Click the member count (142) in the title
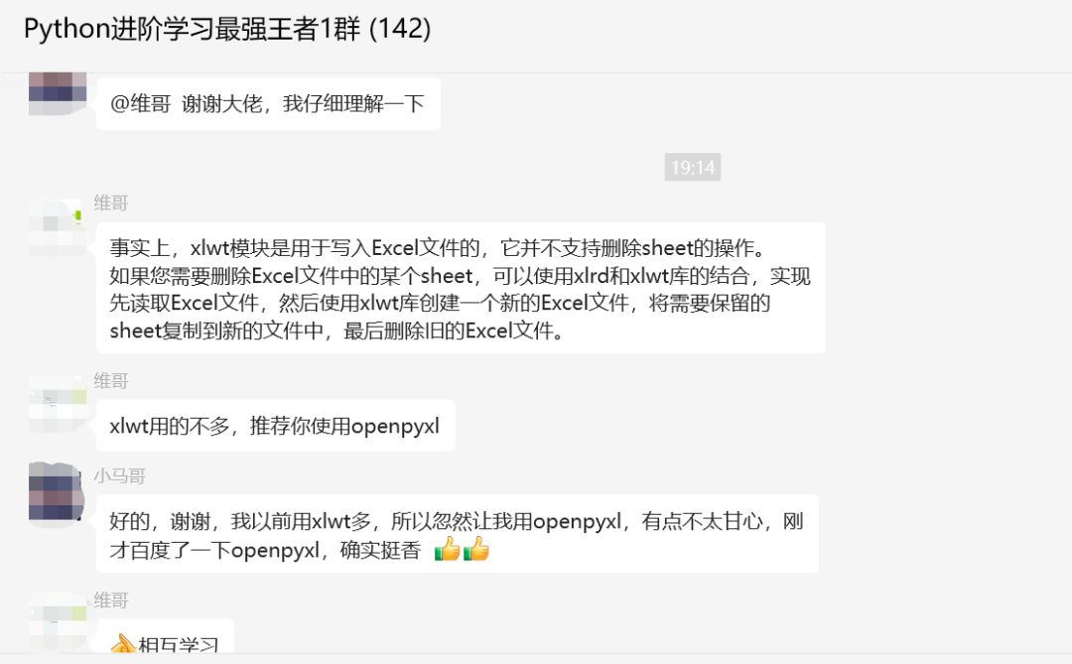Screen dimensions: 1072x664 click(x=400, y=29)
